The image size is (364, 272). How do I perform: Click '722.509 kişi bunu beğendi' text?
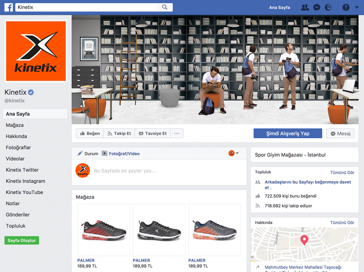point(290,196)
